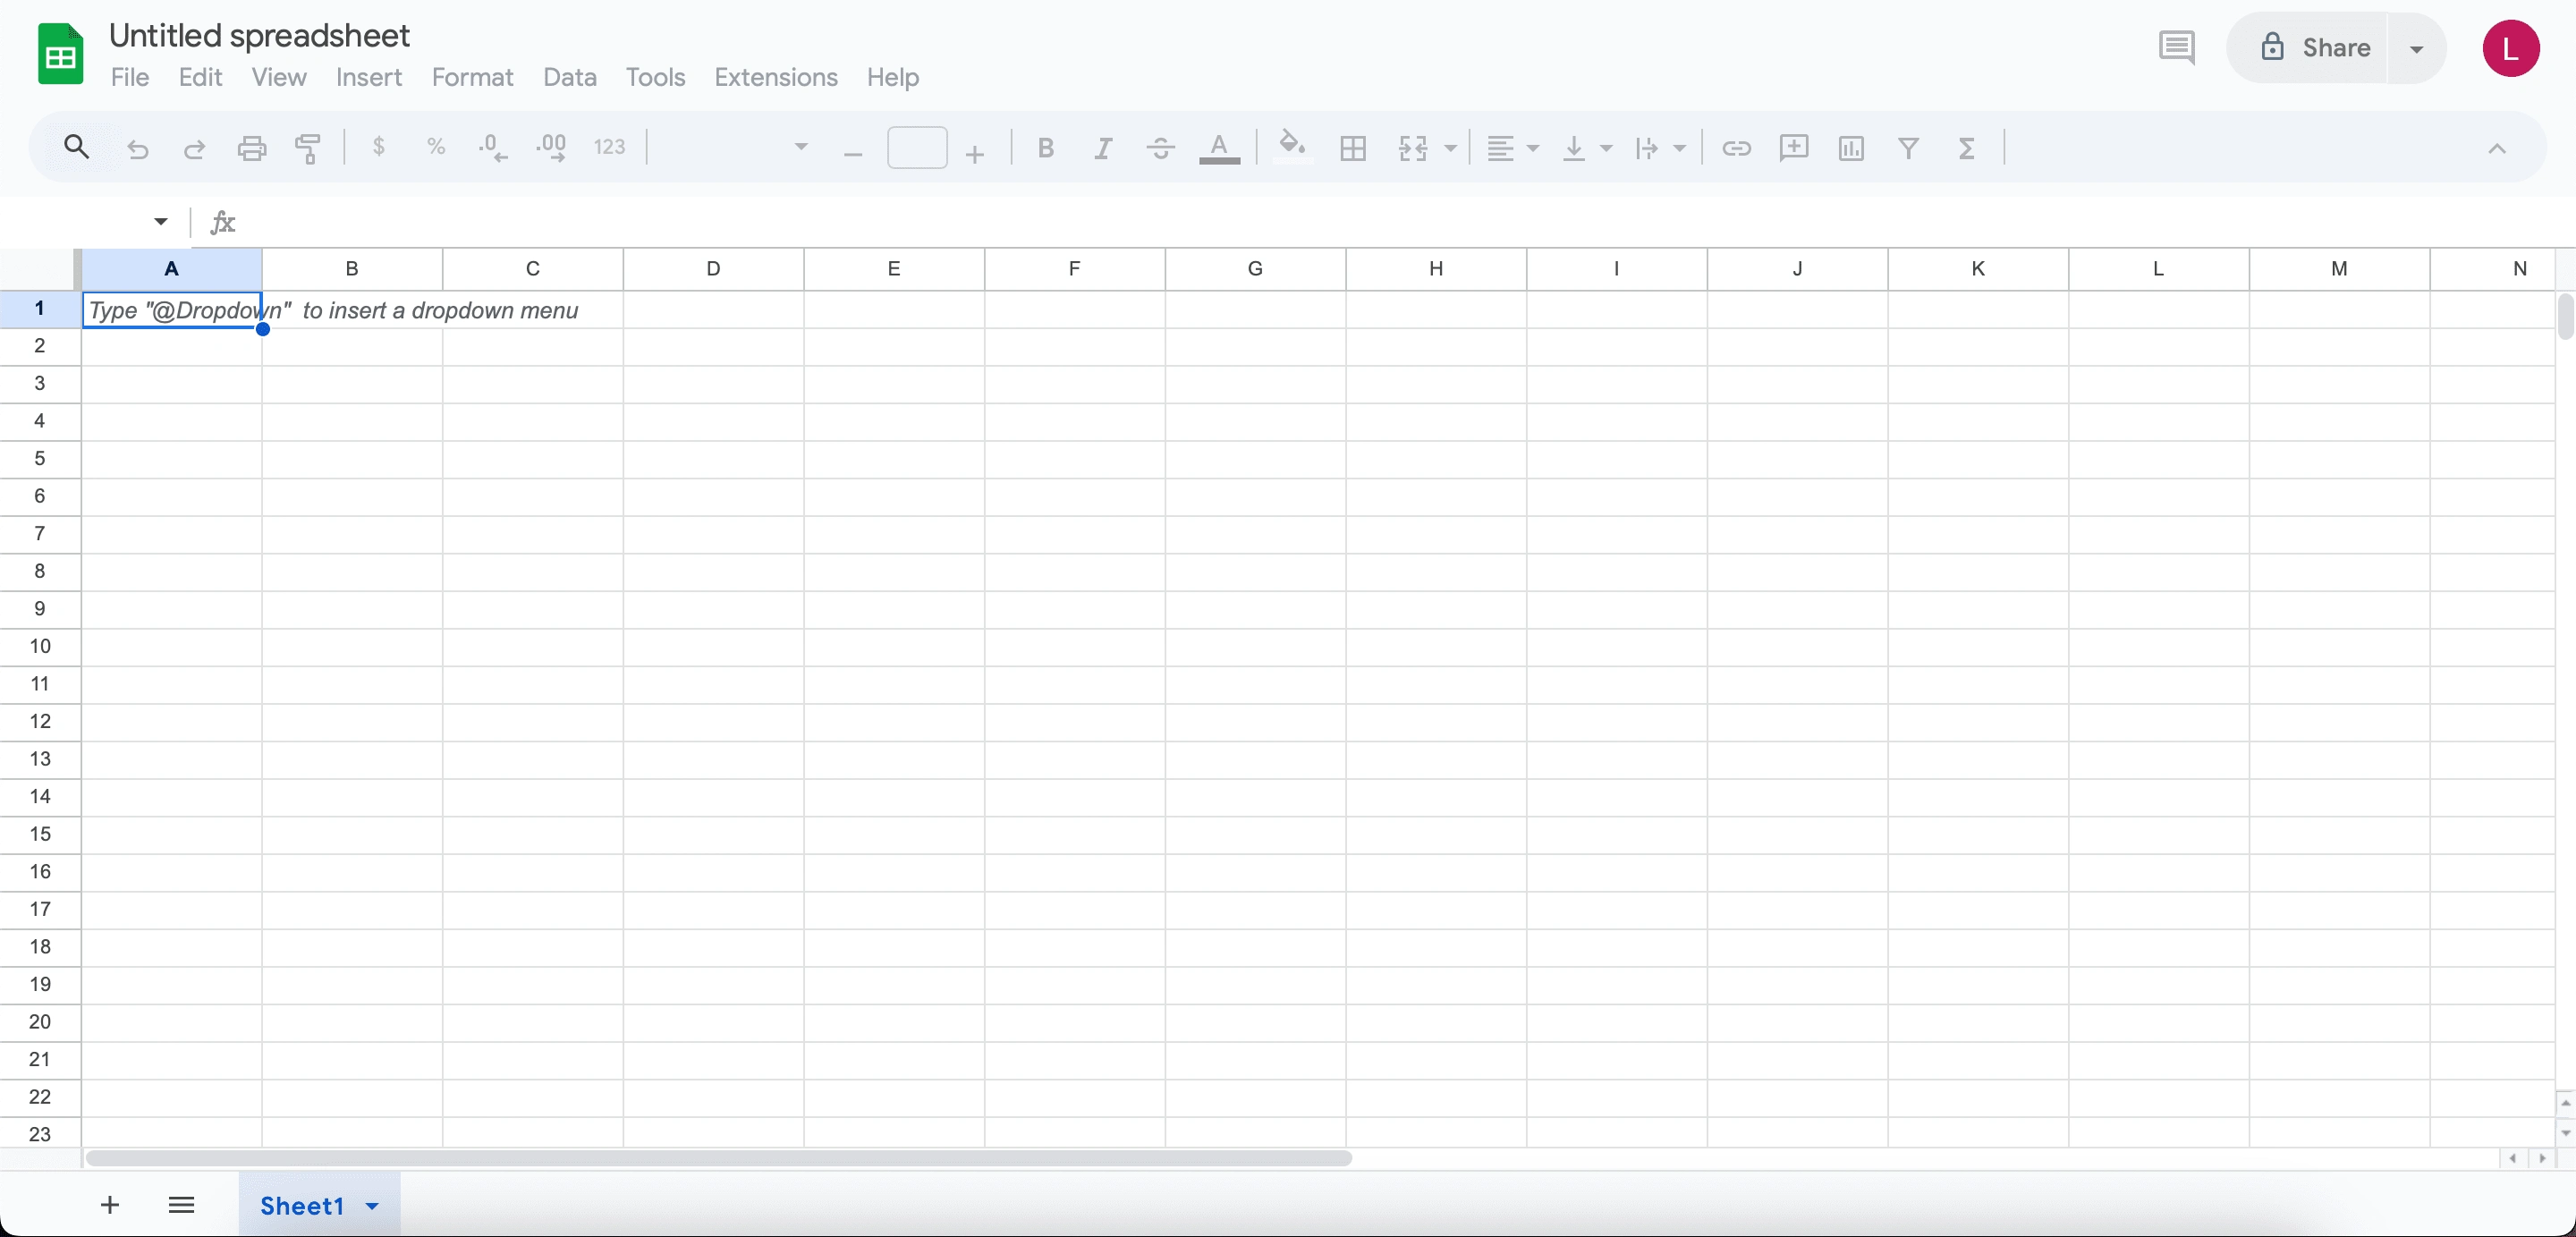Open text wrapping options

[1660, 148]
